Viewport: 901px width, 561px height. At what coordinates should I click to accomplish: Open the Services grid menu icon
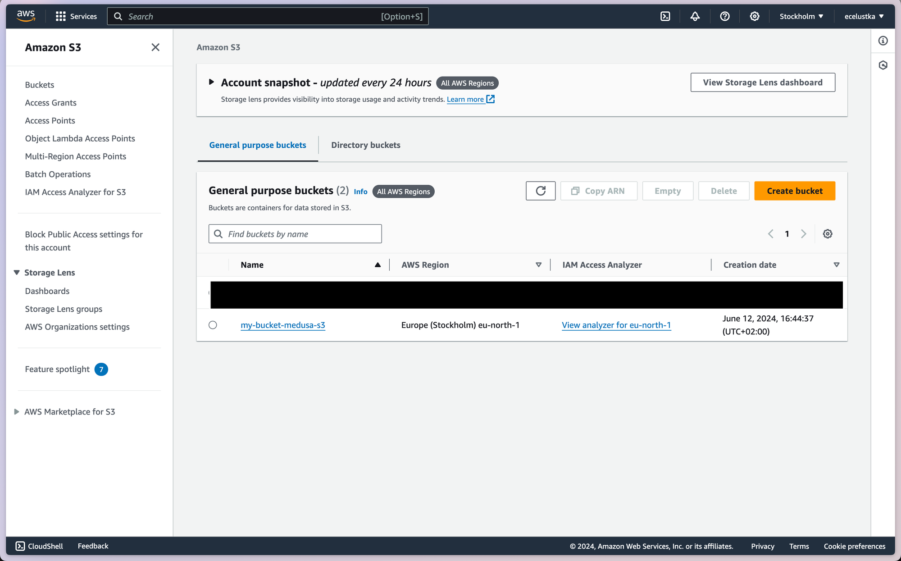(61, 17)
